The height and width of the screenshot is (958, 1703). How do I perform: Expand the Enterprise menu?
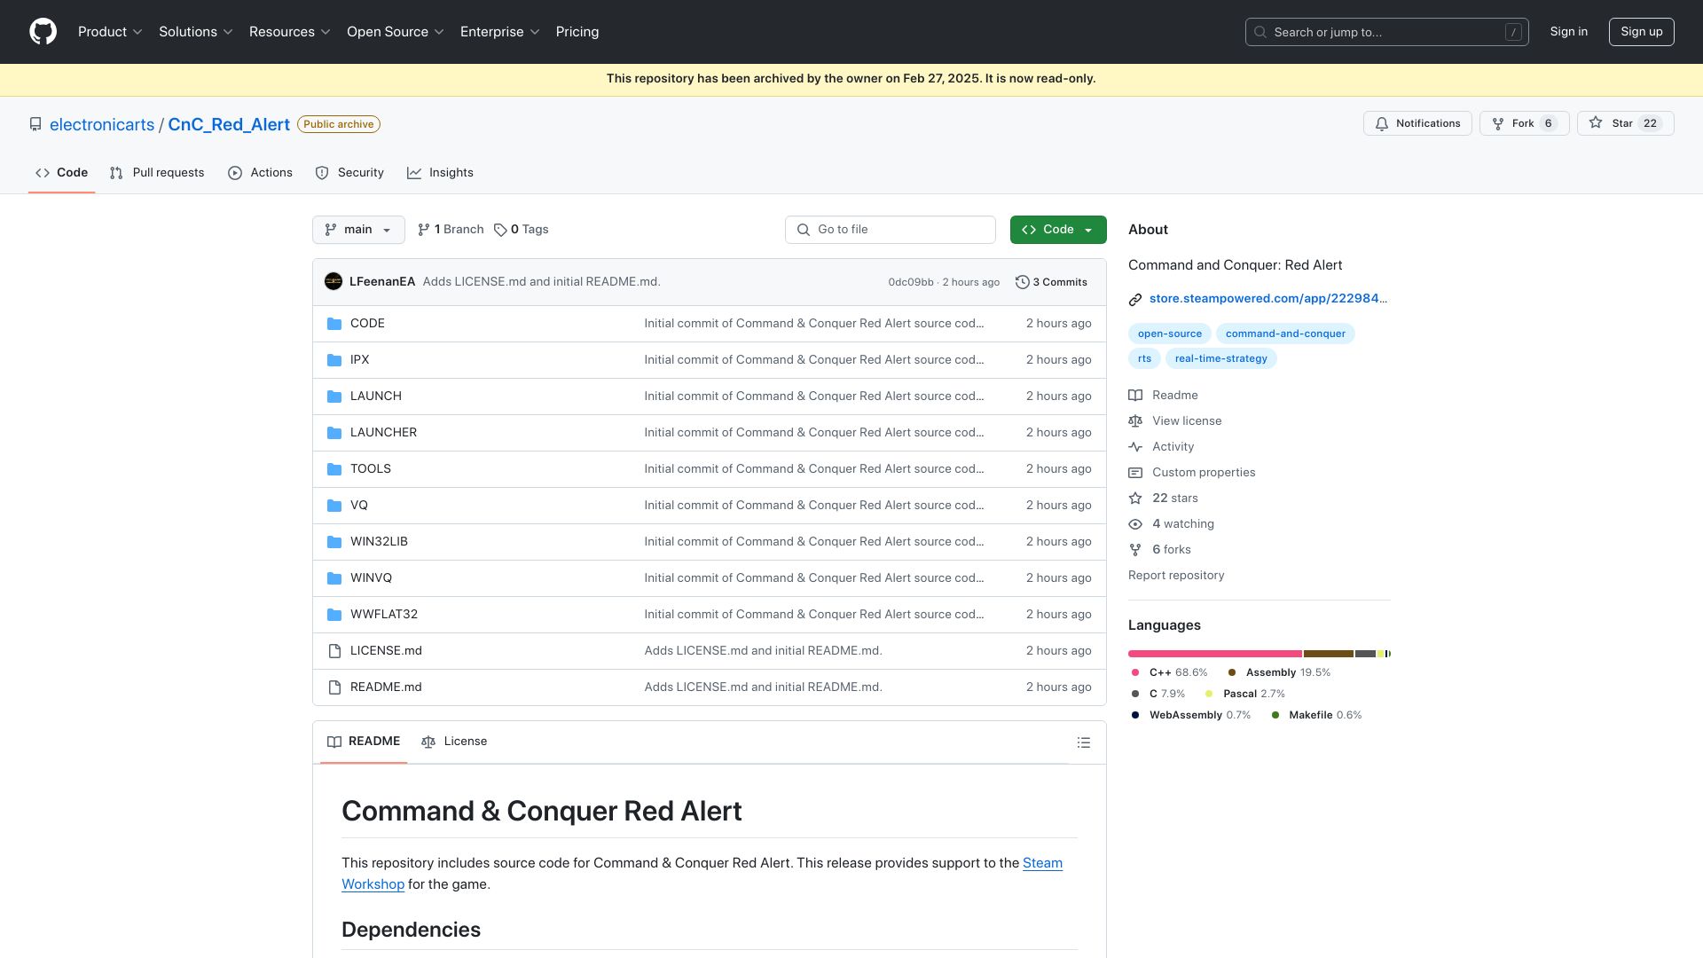(500, 32)
